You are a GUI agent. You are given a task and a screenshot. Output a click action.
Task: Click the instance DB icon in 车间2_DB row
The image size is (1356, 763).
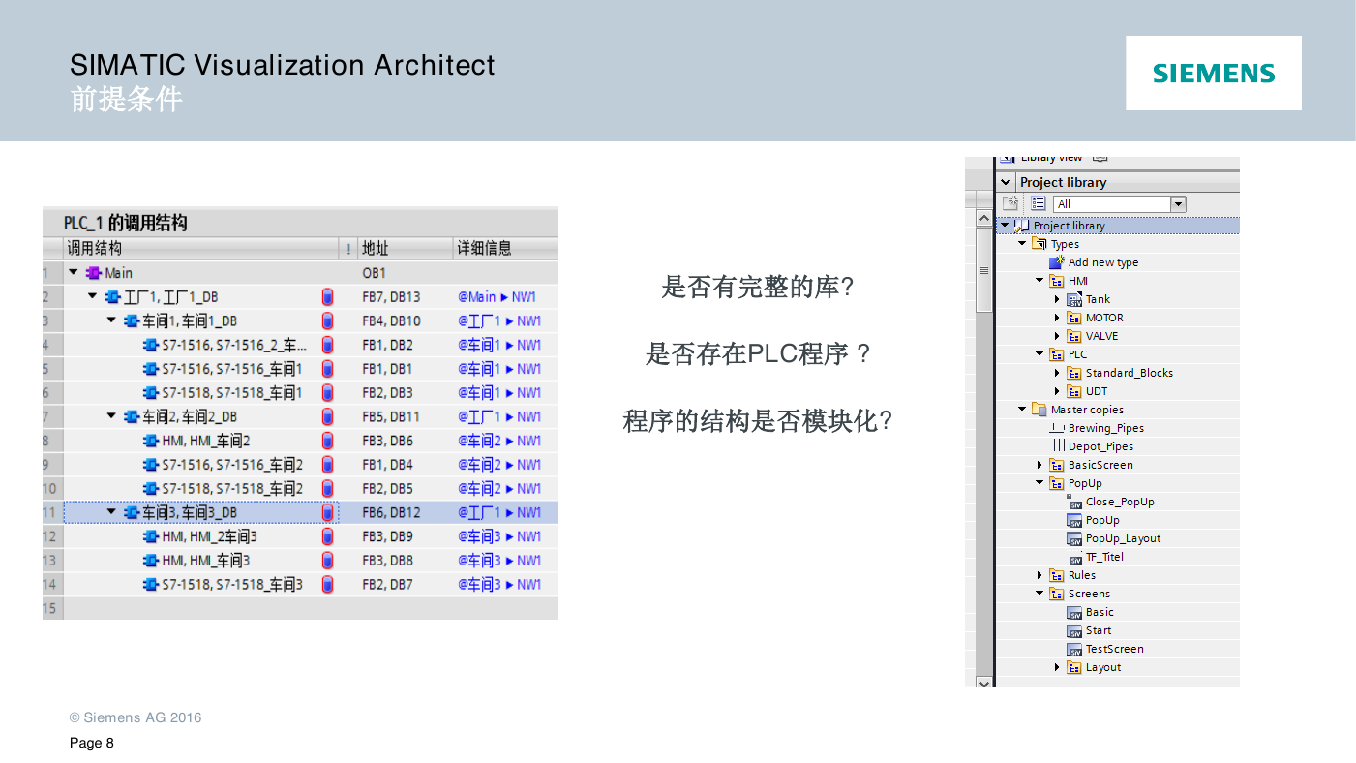tap(327, 416)
